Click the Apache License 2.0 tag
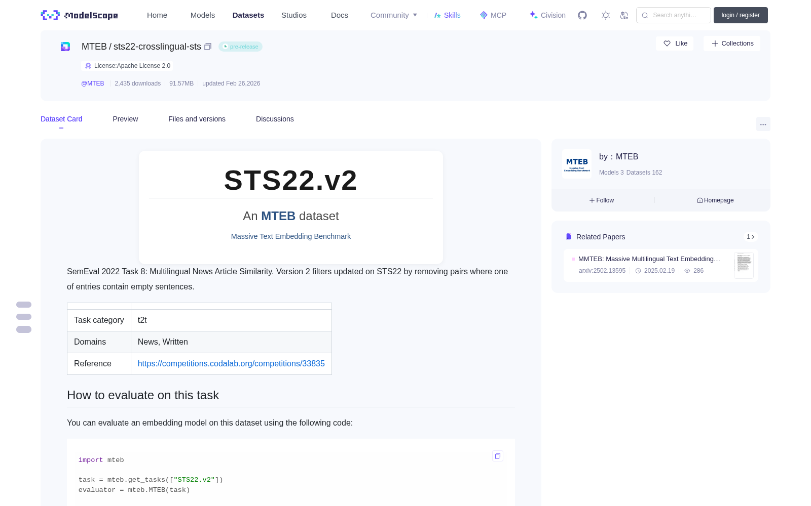811x506 pixels. click(x=127, y=66)
